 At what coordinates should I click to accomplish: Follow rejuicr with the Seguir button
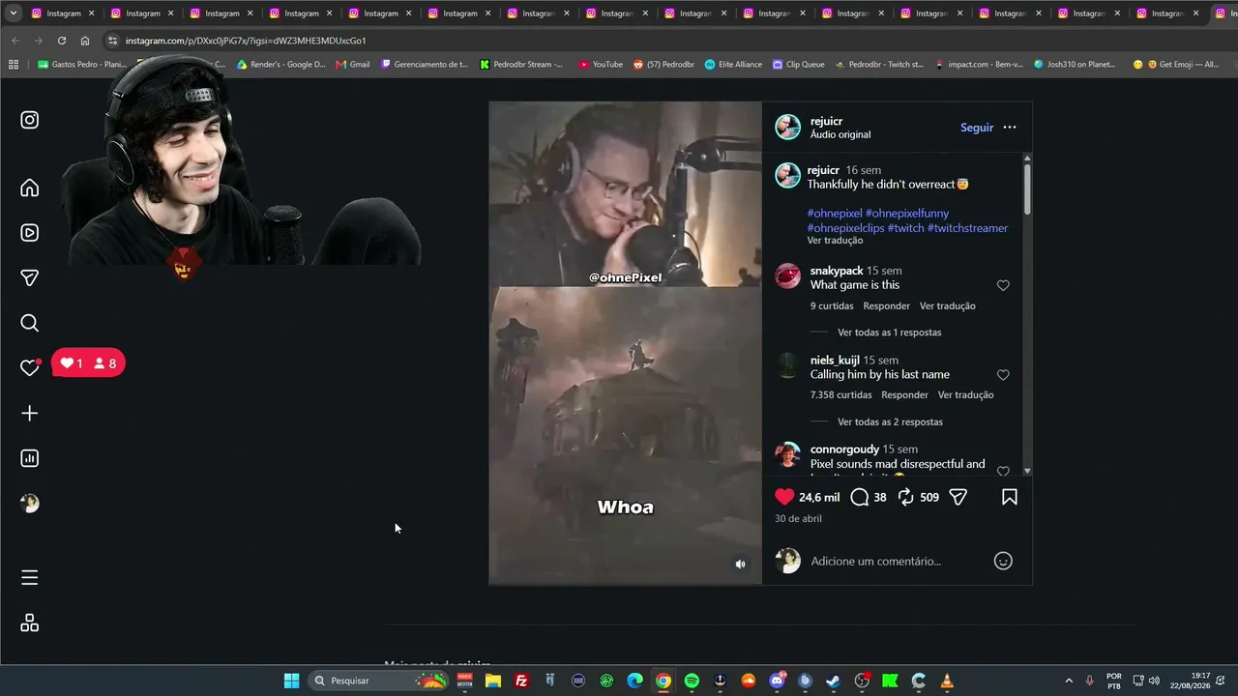click(x=977, y=128)
